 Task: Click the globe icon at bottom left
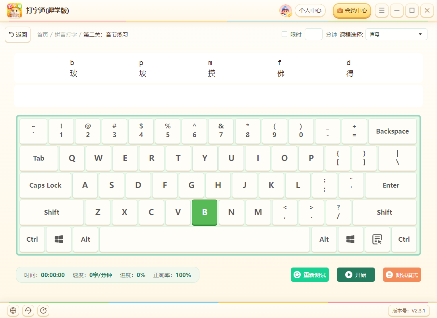[13, 310]
